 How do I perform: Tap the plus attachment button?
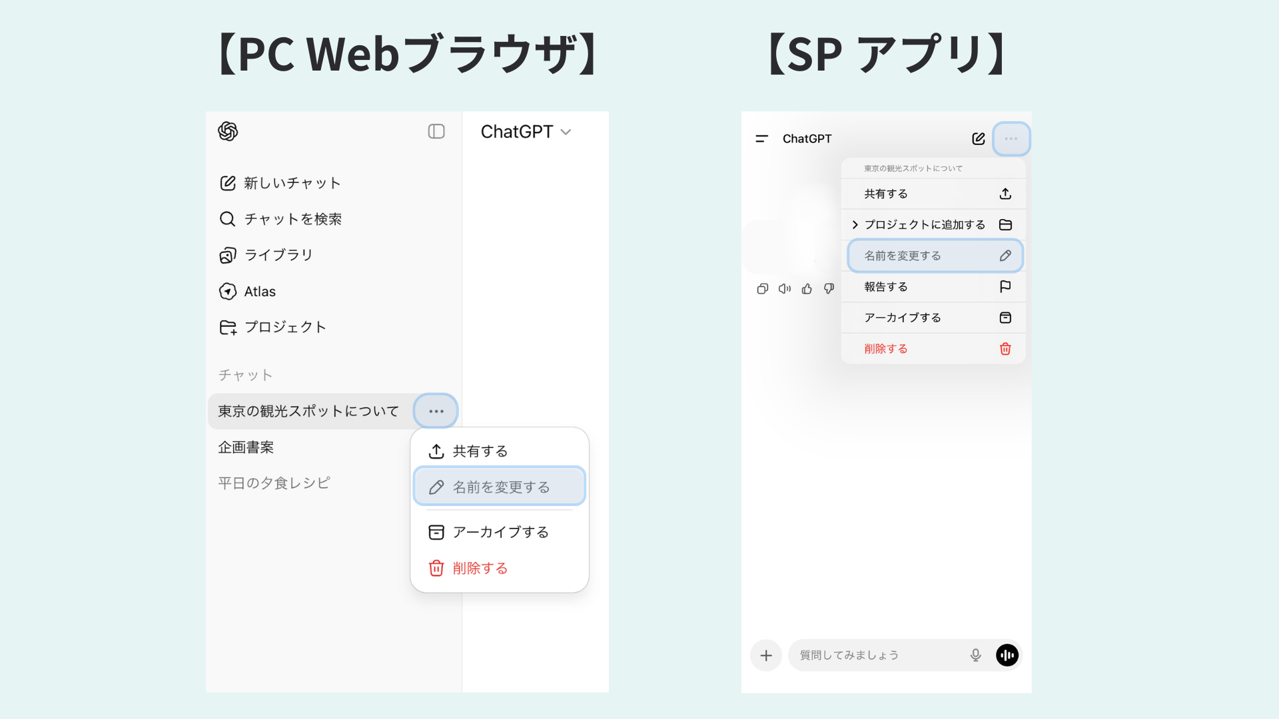click(765, 655)
